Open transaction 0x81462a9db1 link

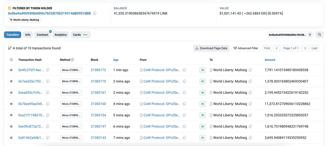coord(31,137)
